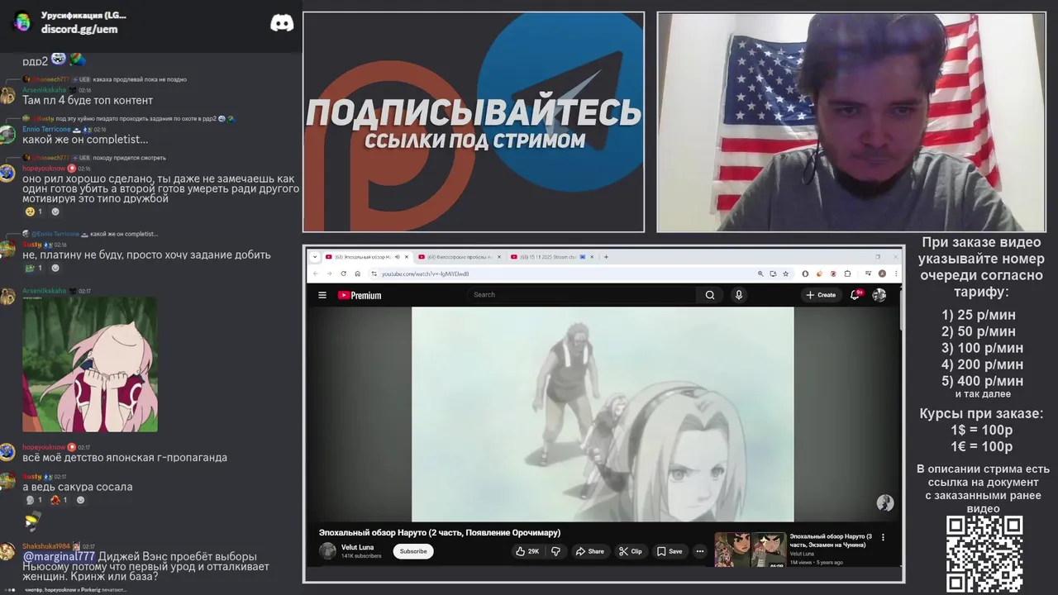Screen dimensions: 1058x595
Task: Reload the YouTube page
Action: point(343,274)
